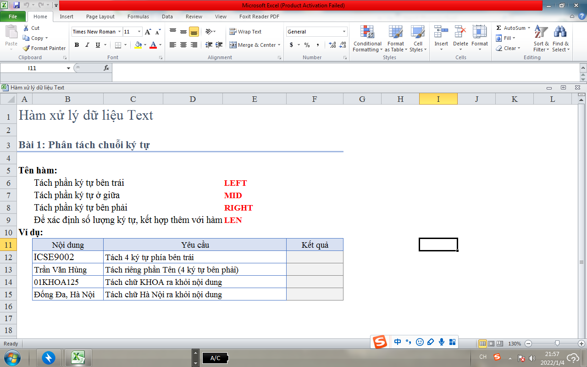Screen dimensions: 587x367
Task: Click the large Paste clipboard icon
Action: [11, 32]
